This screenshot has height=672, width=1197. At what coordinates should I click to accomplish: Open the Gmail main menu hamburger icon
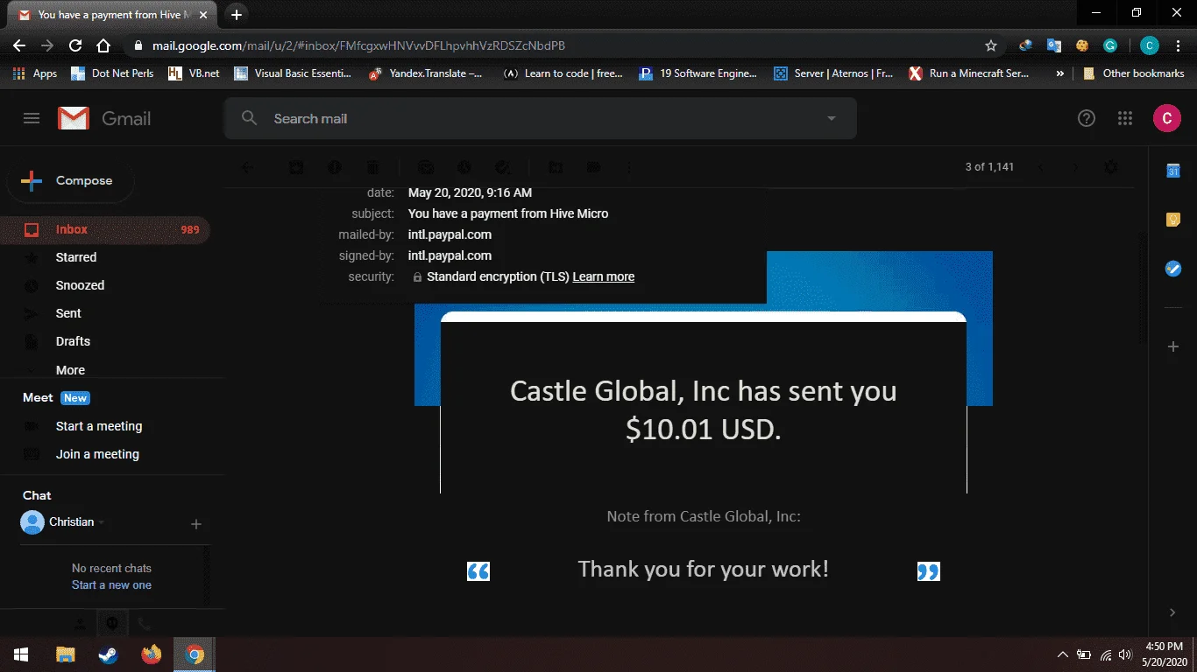[x=32, y=118]
